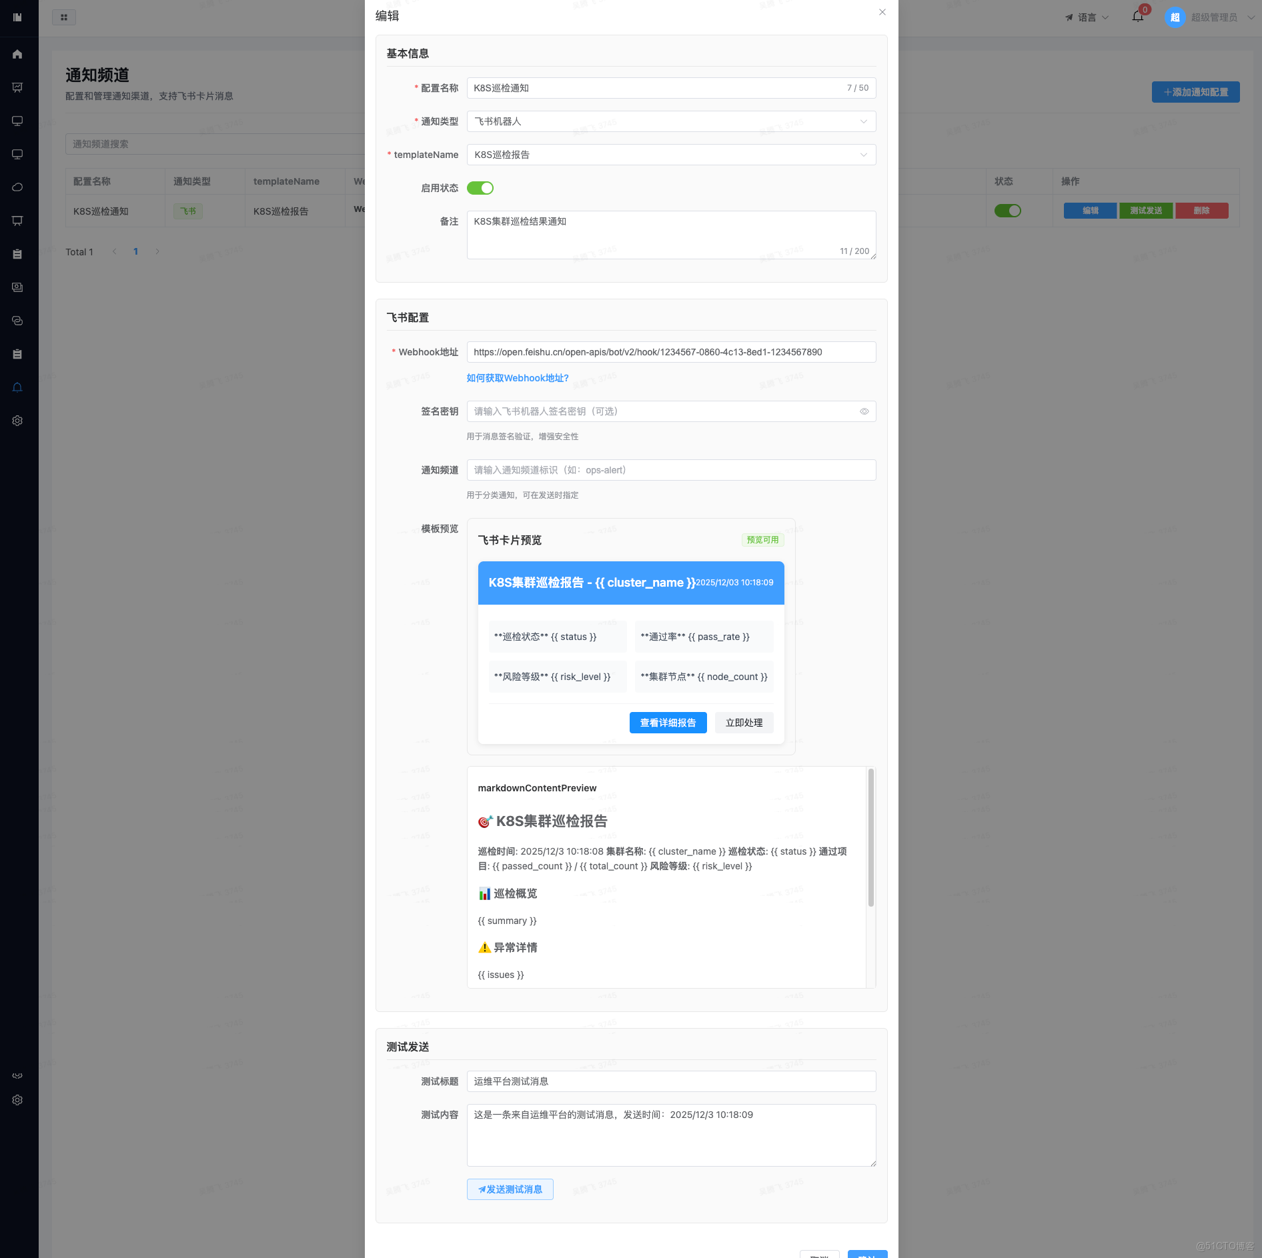
Task: Click the chain link icon in sidebar
Action: [17, 321]
